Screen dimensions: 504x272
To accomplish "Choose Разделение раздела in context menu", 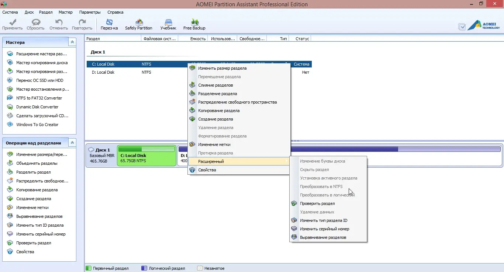I will tap(239, 94).
